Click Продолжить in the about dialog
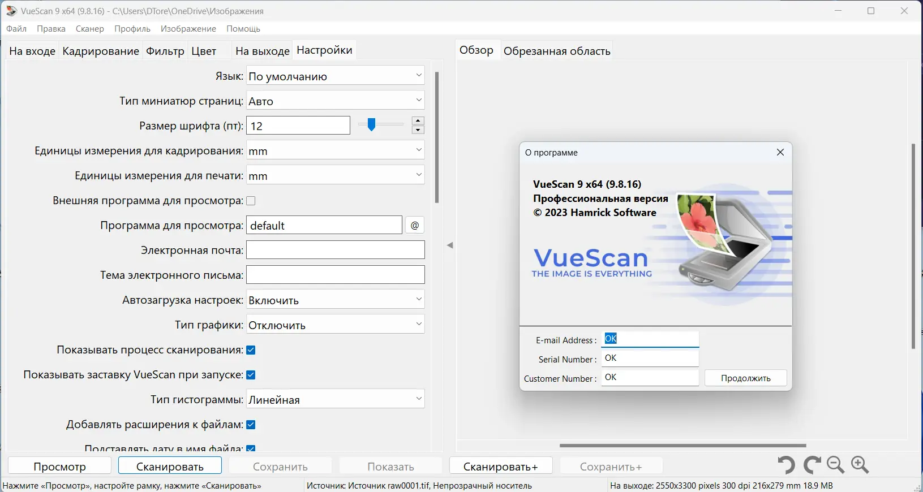The image size is (923, 492). [x=746, y=378]
